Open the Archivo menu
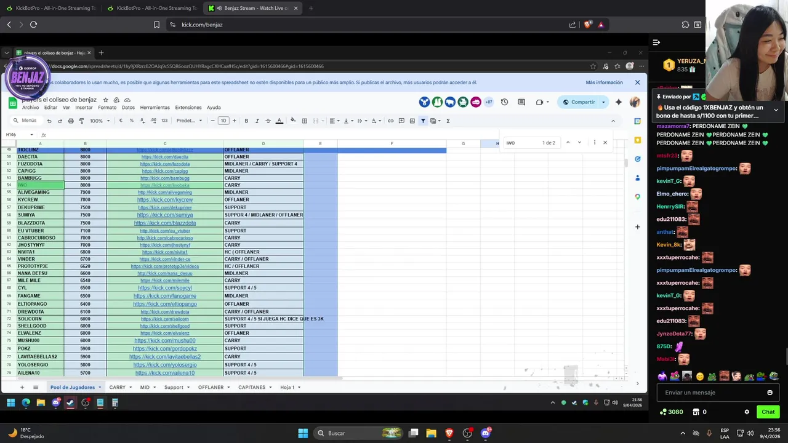This screenshot has height=443, width=788. 30,108
